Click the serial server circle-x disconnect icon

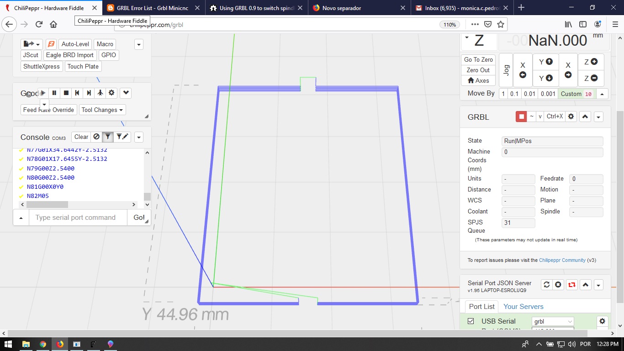click(x=558, y=285)
